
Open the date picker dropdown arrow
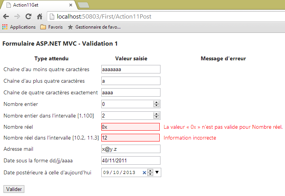point(157,172)
